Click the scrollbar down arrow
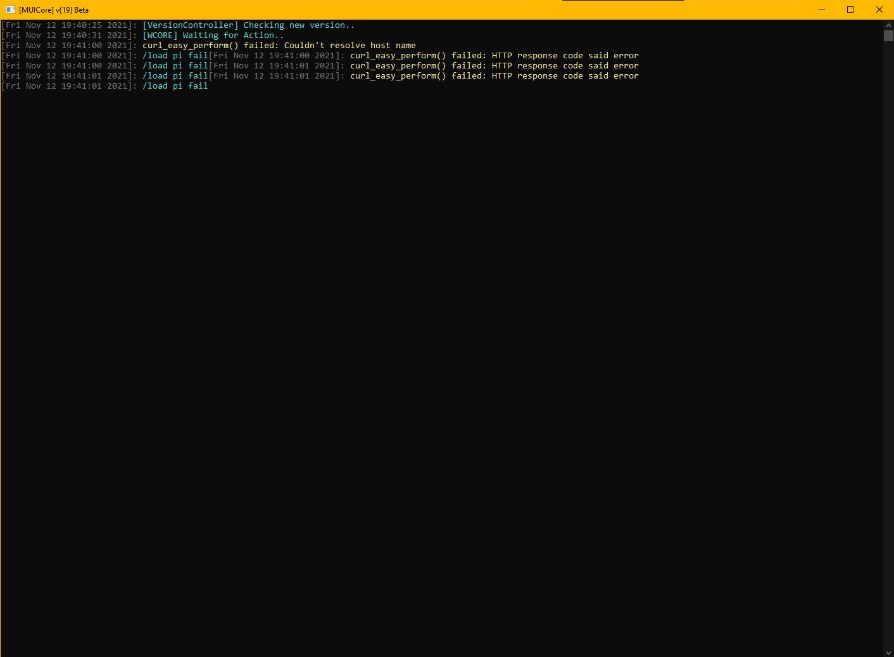 (x=888, y=652)
